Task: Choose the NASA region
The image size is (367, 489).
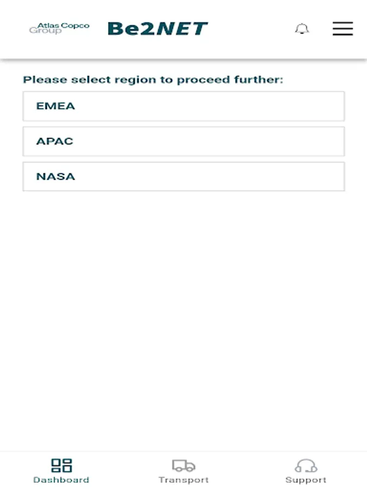Action: pos(183,176)
